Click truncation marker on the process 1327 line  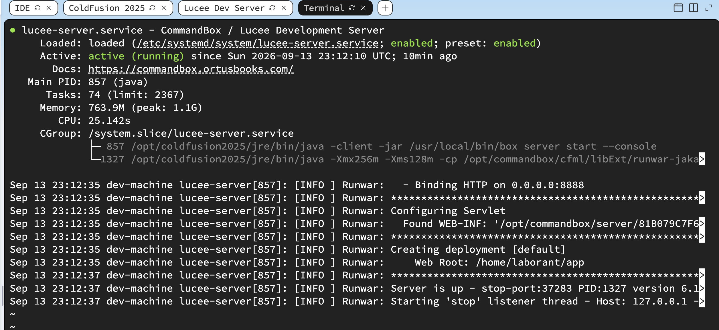point(702,159)
